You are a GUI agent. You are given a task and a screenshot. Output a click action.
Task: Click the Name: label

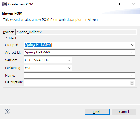[10, 76]
